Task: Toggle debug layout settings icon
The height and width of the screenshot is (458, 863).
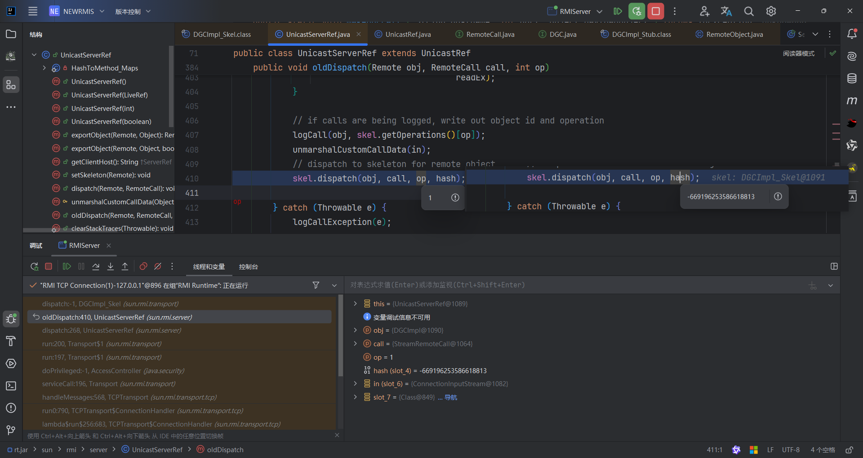Action: click(834, 266)
